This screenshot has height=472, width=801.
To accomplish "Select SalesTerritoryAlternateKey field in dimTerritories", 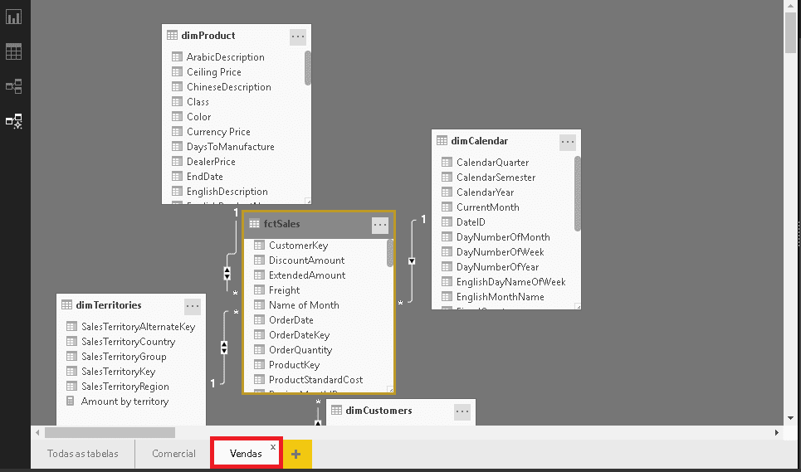I will pyautogui.click(x=132, y=327).
